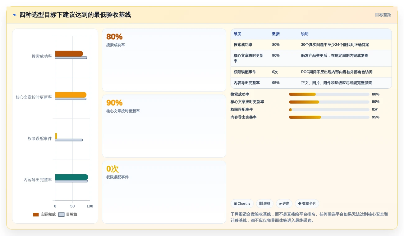Click the 权限误配事件 progress bar
This screenshot has width=404, height=236.
329,110
